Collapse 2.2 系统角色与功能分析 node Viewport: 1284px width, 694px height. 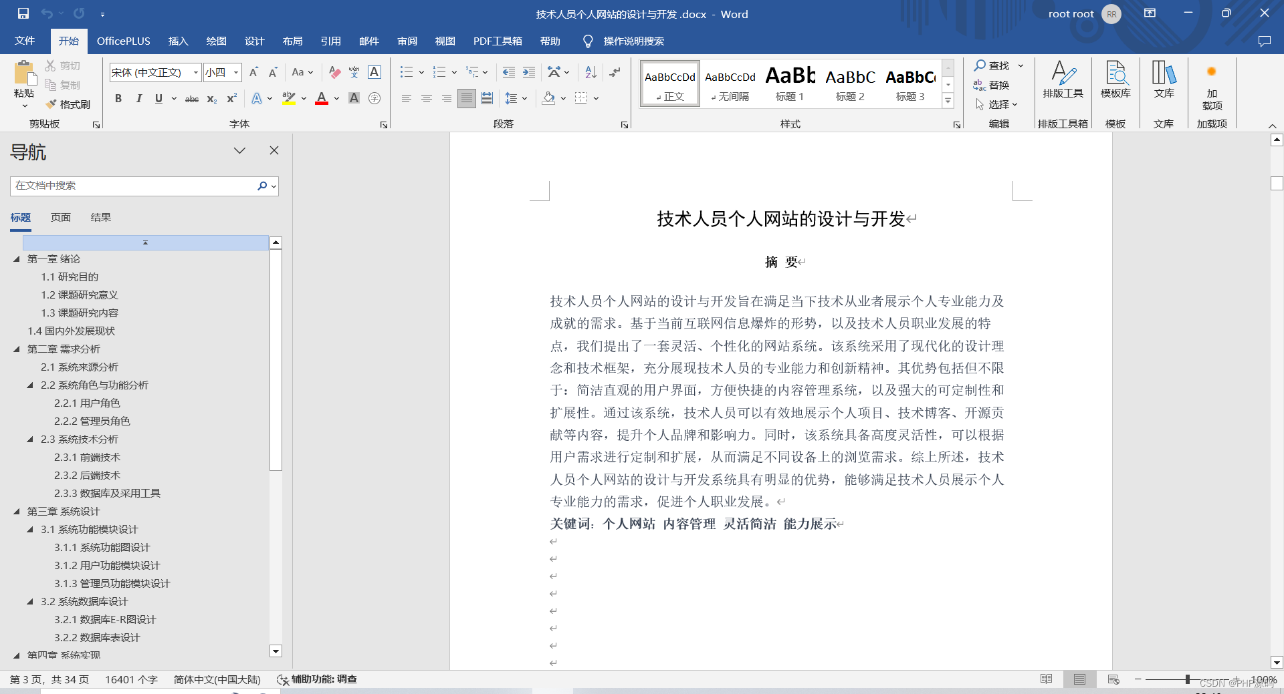(30, 385)
